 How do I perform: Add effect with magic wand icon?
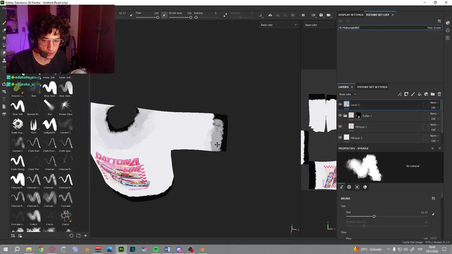click(400, 94)
